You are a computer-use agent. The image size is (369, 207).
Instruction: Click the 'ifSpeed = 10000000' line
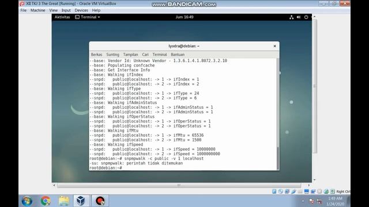tap(152, 149)
